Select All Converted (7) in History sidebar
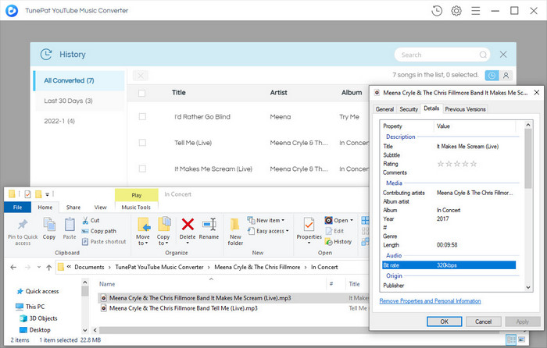The height and width of the screenshot is (348, 547). click(79, 80)
